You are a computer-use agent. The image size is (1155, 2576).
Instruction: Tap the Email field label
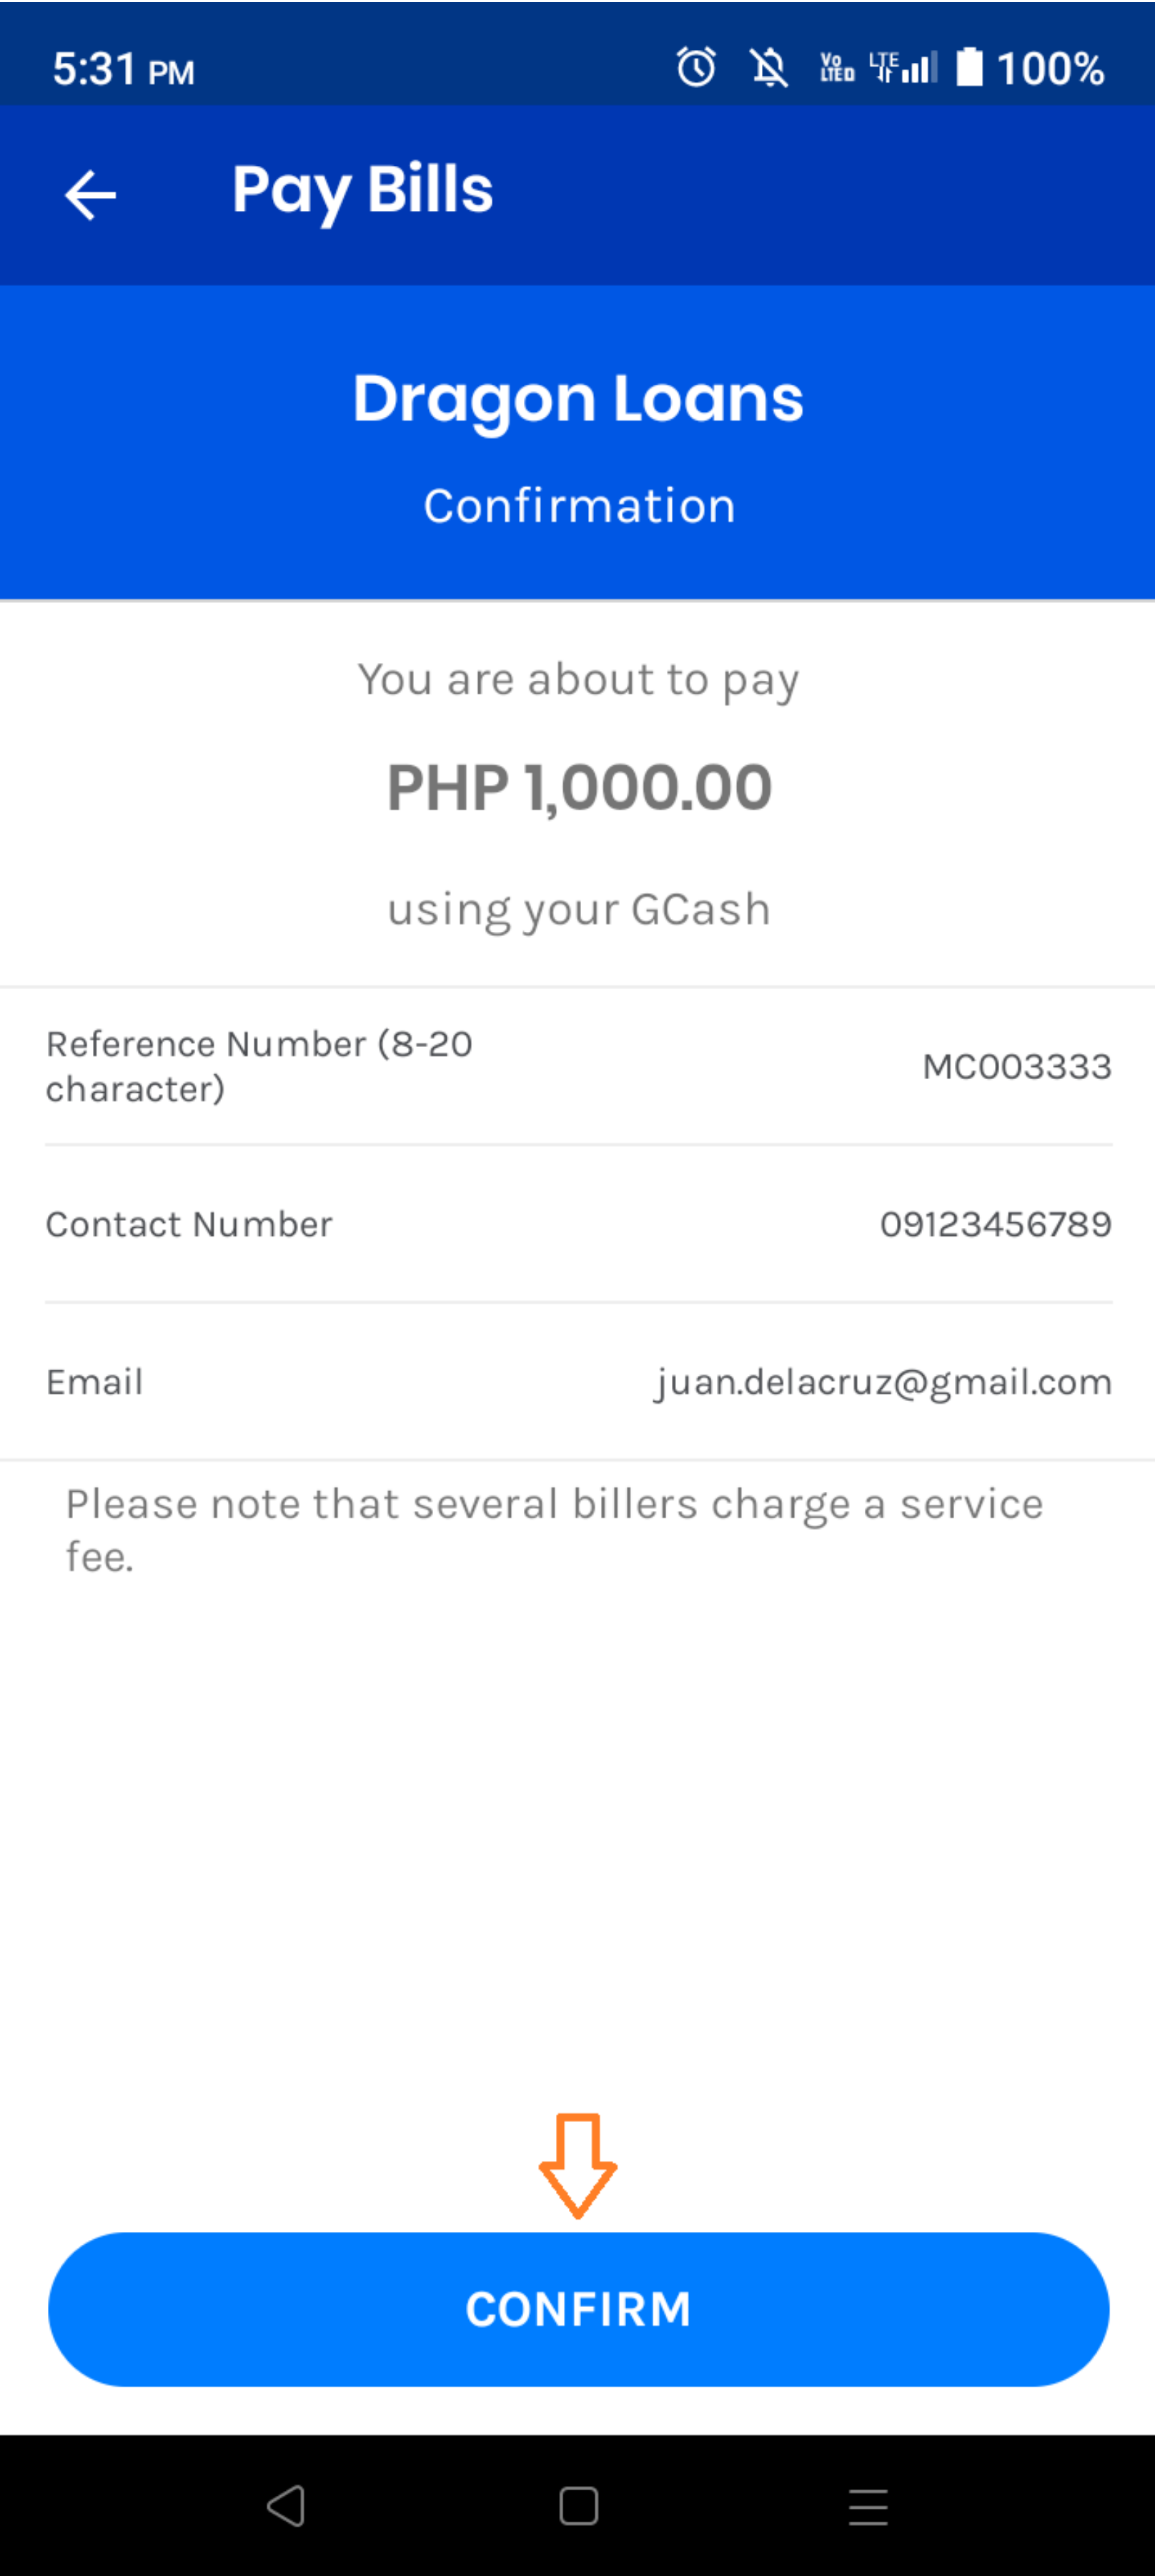[95, 1382]
